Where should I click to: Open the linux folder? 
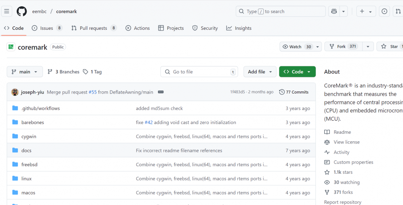pos(26,179)
